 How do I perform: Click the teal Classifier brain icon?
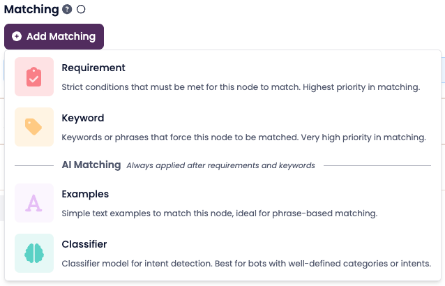33,253
